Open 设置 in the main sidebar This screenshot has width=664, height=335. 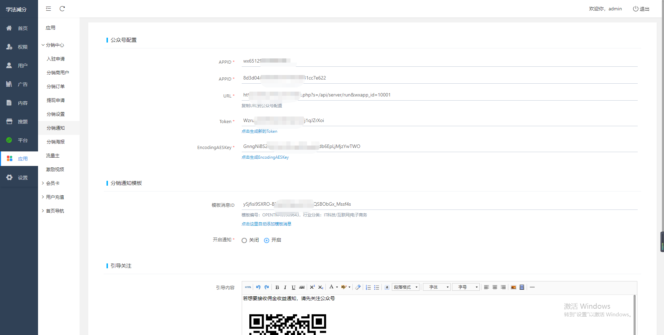[x=19, y=178]
